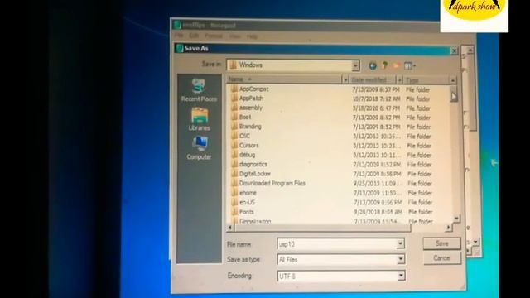This screenshot has width=530, height=298.
Task: Sort files by Type column header
Action: [x=426, y=80]
